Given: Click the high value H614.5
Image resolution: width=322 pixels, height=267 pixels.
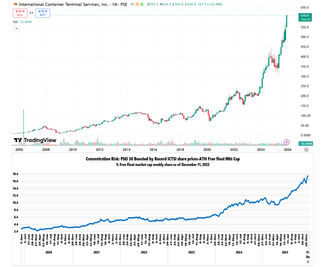Looking at the screenshot, I should click(x=165, y=4).
